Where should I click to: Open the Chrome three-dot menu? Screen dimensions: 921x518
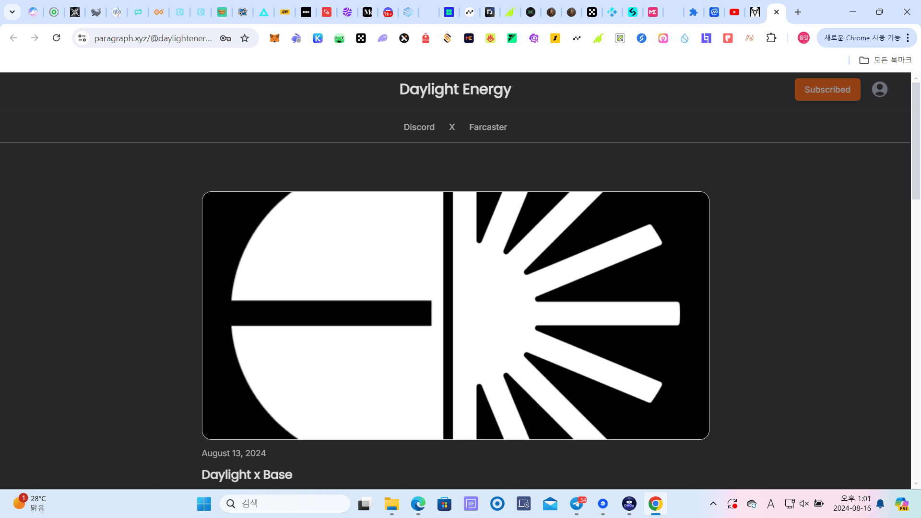[908, 38]
